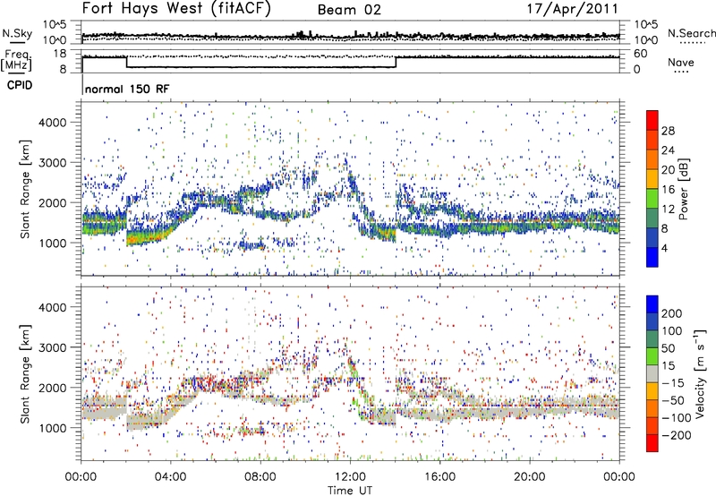Click the '-200' Velocity colorbar label

[676, 435]
